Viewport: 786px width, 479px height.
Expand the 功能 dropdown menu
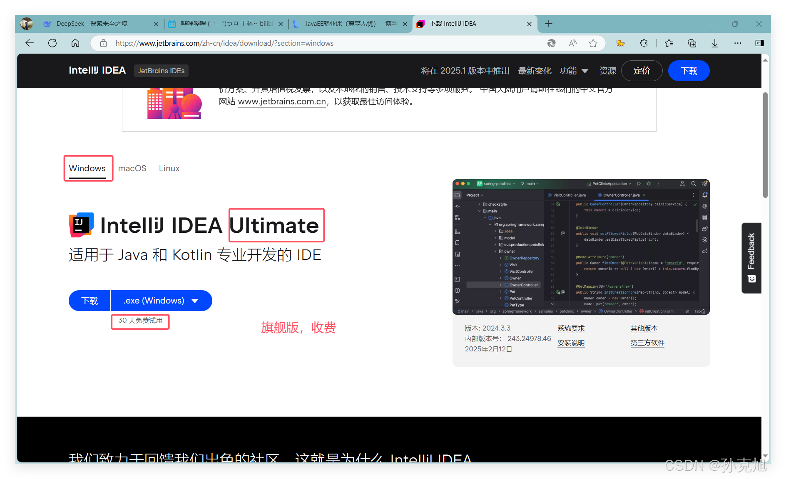574,71
